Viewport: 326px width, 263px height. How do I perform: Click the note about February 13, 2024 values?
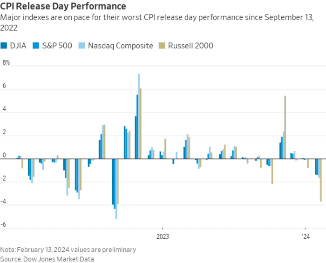click(68, 250)
